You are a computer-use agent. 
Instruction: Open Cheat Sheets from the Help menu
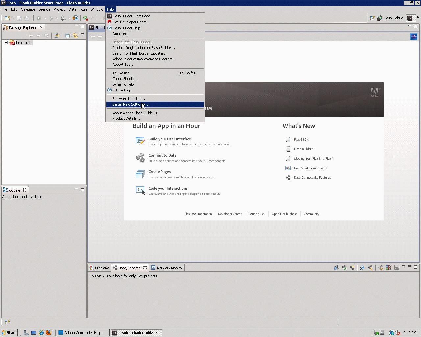pos(155,79)
